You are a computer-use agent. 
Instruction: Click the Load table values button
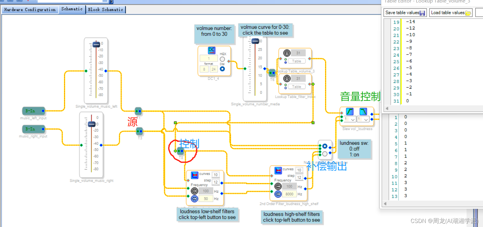(451, 13)
